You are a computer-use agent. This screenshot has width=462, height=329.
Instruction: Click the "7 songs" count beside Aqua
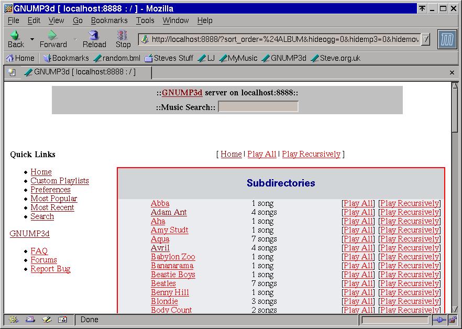[x=265, y=239]
